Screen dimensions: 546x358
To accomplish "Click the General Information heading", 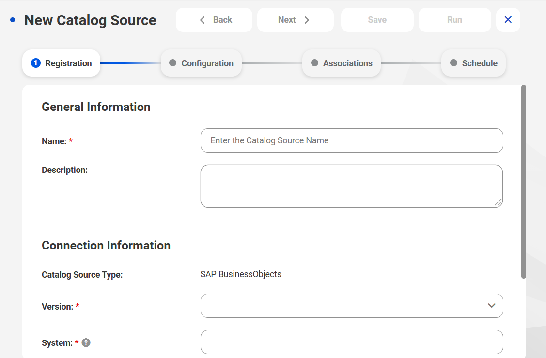I will click(96, 107).
